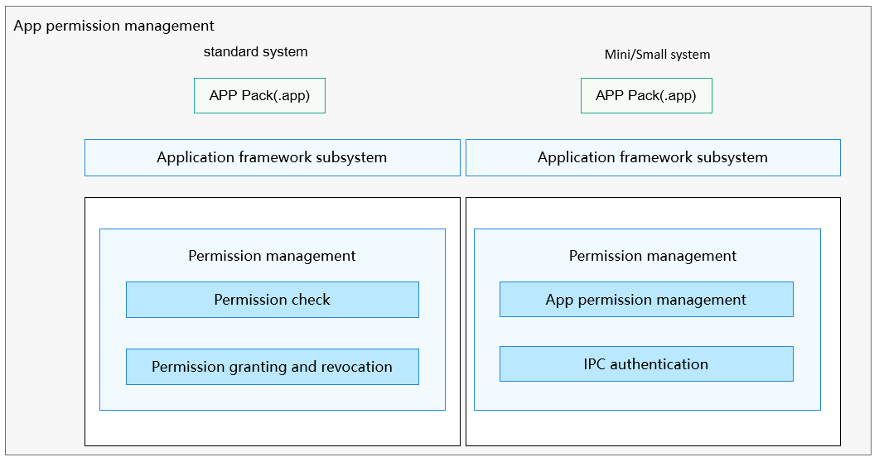
Task: Click the App permission management blue box
Action: click(x=646, y=300)
